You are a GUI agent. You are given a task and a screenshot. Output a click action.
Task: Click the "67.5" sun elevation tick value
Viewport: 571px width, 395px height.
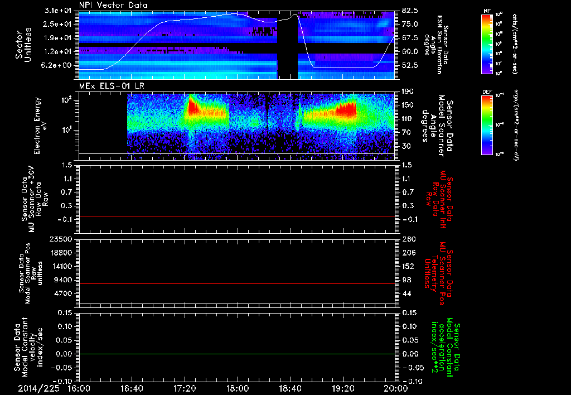(410, 38)
